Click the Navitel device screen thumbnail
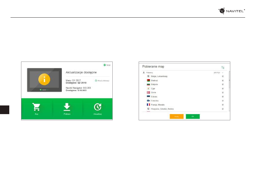This screenshot has height=184, width=260. tap(45, 80)
